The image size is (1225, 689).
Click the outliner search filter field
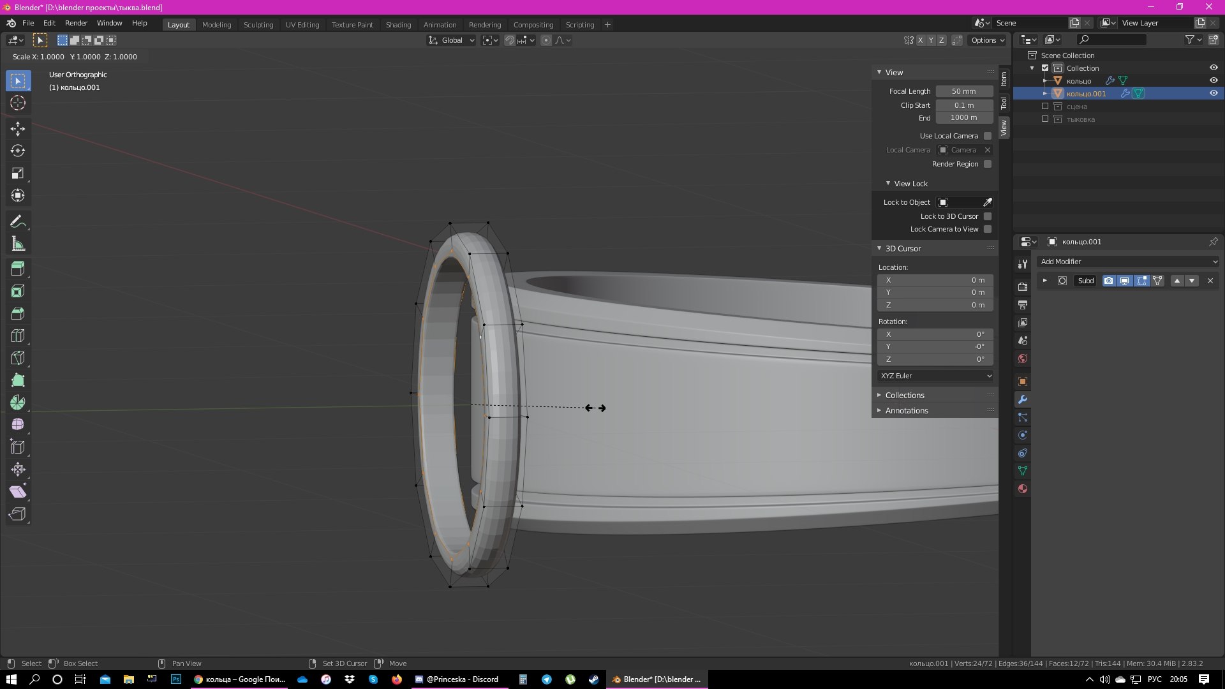[x=1111, y=40]
